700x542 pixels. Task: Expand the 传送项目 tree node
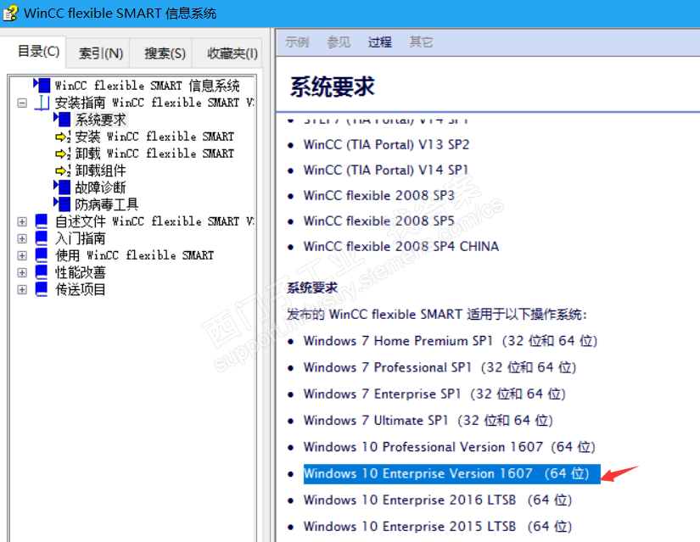(x=22, y=289)
